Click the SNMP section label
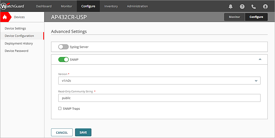 click(x=74, y=60)
